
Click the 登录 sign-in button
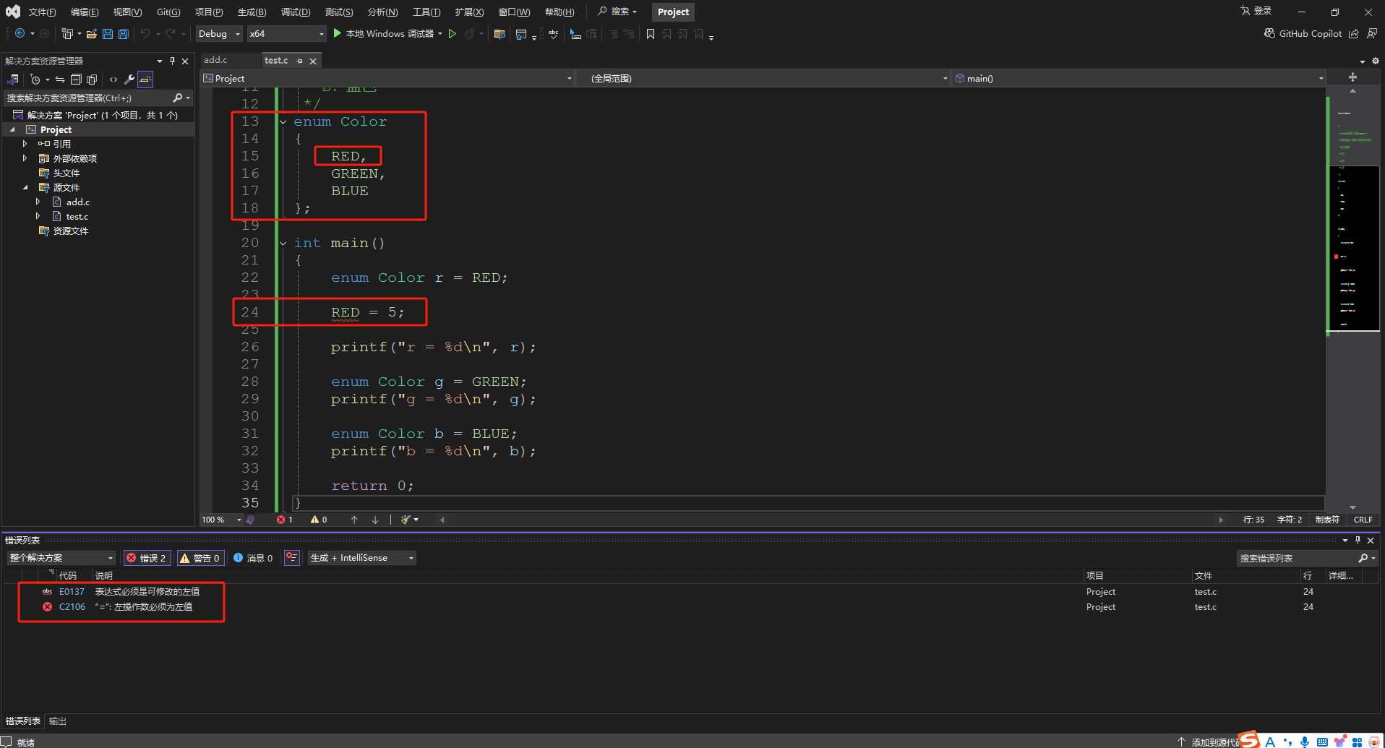[1256, 11]
